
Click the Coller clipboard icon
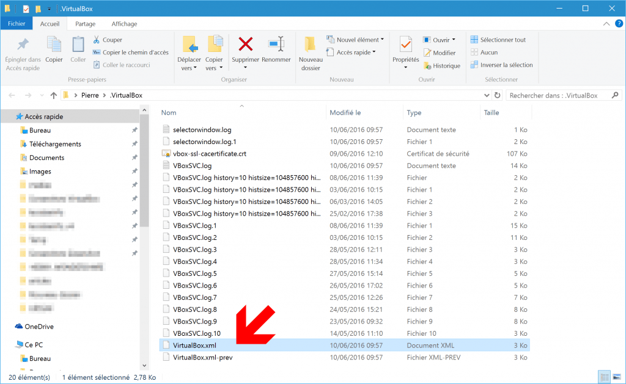pyautogui.click(x=78, y=45)
